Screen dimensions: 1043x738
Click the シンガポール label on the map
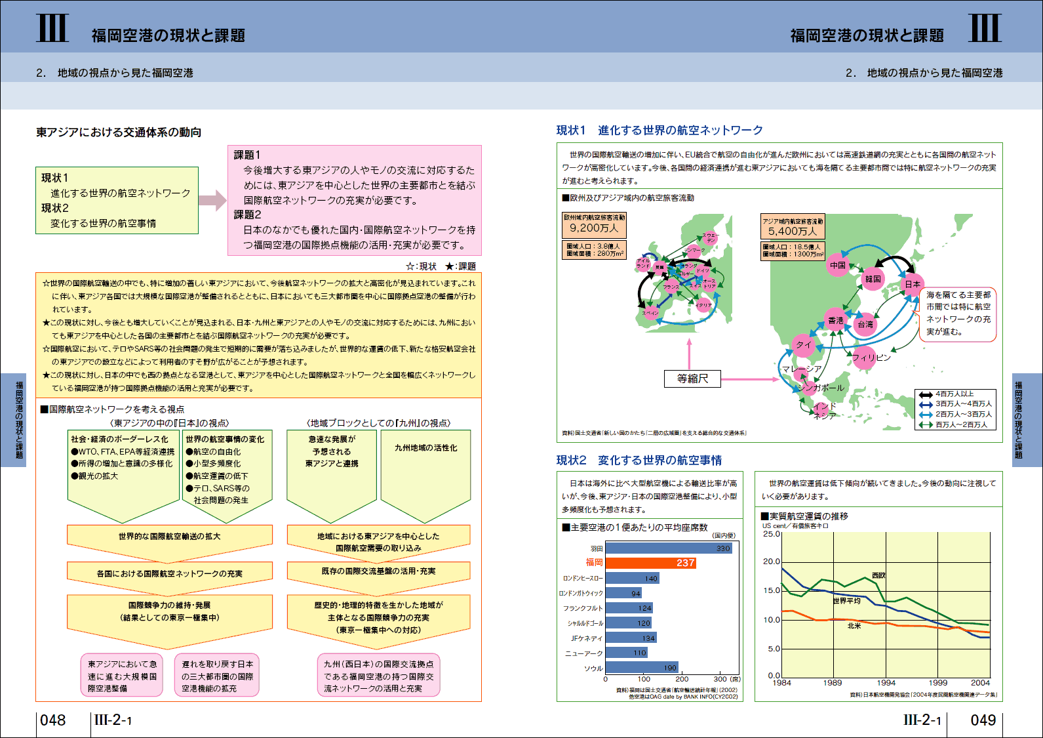pos(821,388)
